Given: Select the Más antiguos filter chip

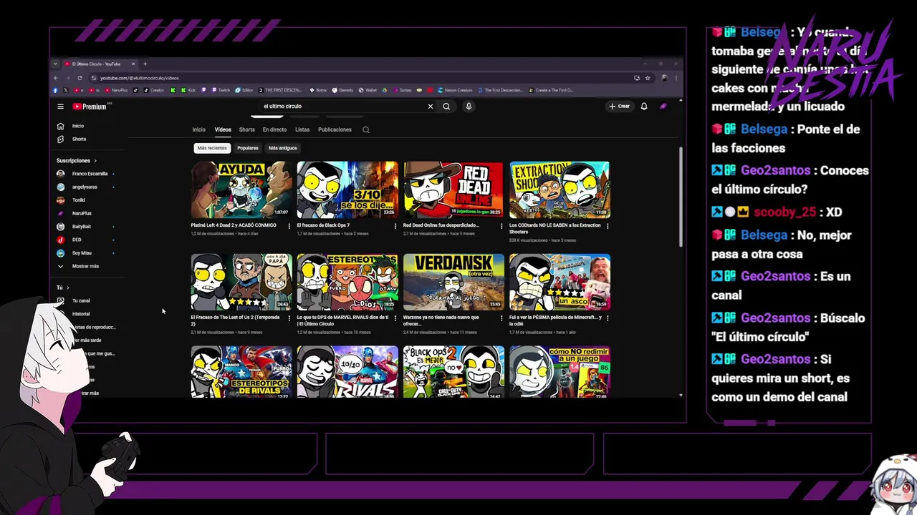Looking at the screenshot, I should click(283, 148).
